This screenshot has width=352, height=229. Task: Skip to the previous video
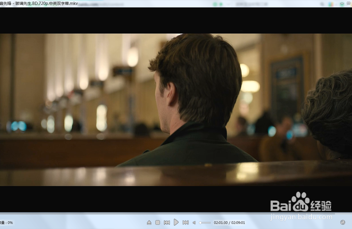tap(167, 223)
